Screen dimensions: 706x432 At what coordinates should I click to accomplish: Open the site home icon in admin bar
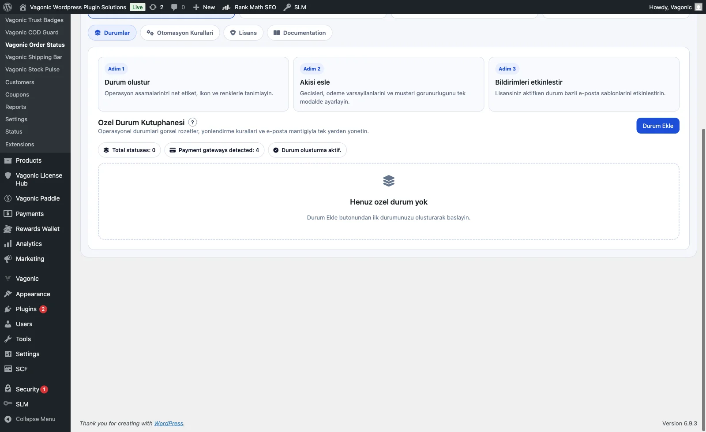[x=23, y=7]
